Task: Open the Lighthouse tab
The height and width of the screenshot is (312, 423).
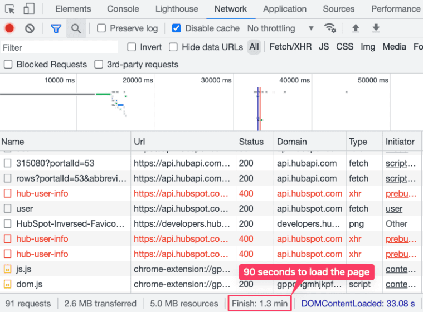Action: tap(177, 9)
